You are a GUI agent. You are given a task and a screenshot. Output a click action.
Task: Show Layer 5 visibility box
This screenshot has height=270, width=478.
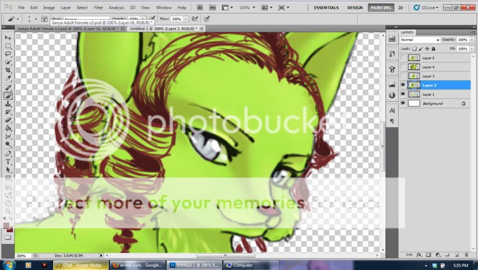tap(403, 58)
